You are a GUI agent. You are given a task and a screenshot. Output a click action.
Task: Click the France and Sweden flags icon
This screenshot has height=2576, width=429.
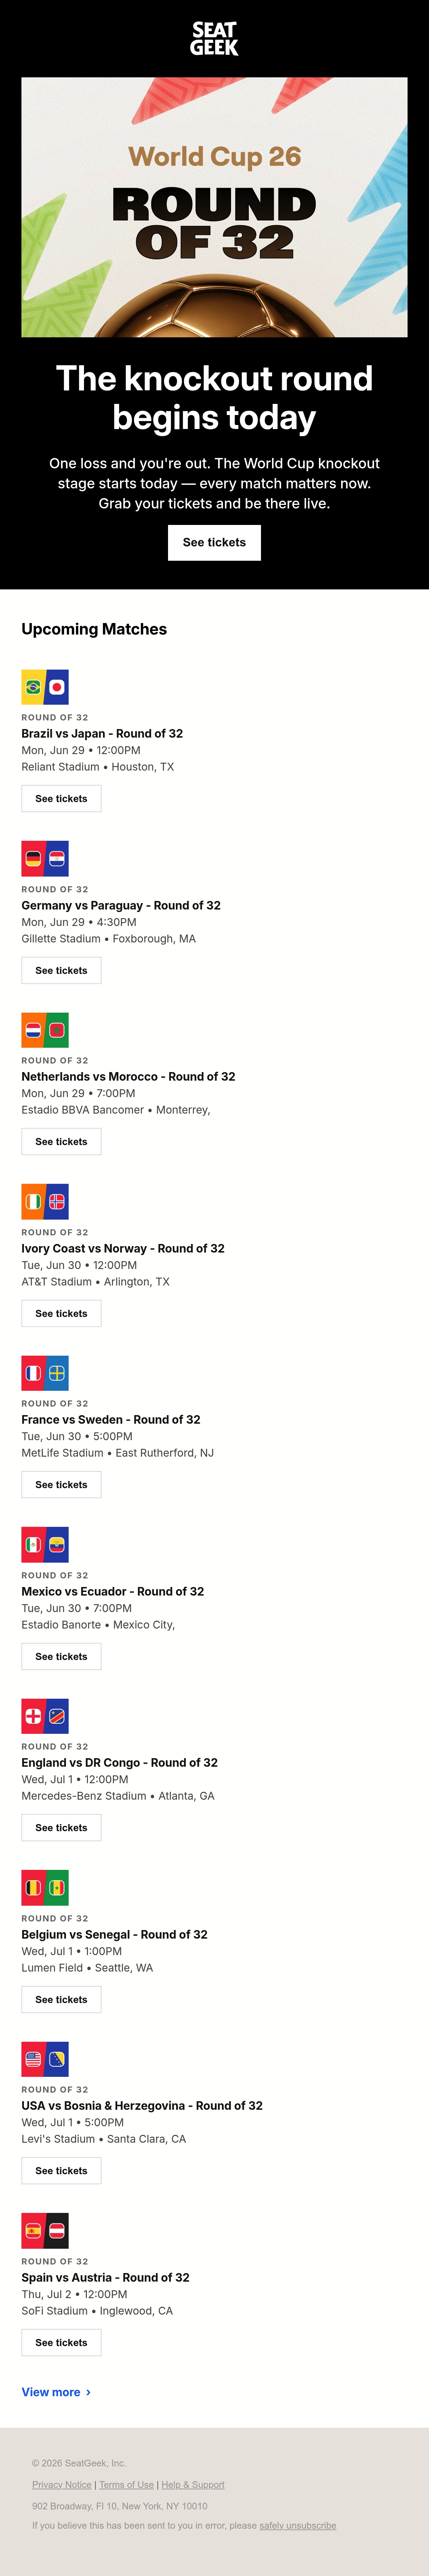click(45, 1373)
